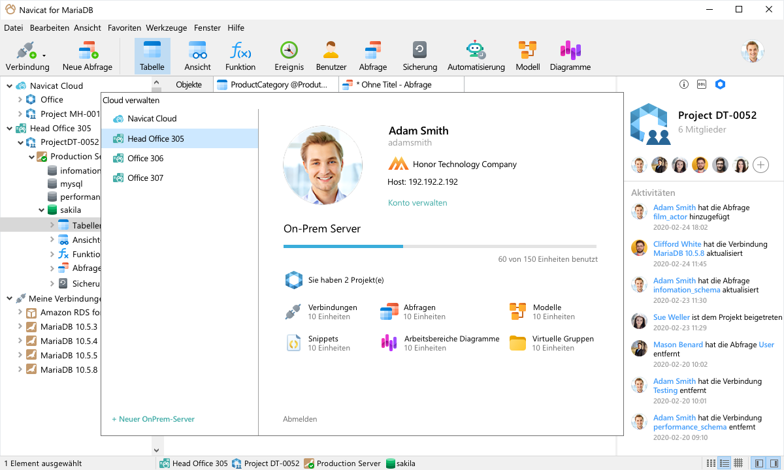Expand the Office tree node
The width and height of the screenshot is (784, 470).
20,100
